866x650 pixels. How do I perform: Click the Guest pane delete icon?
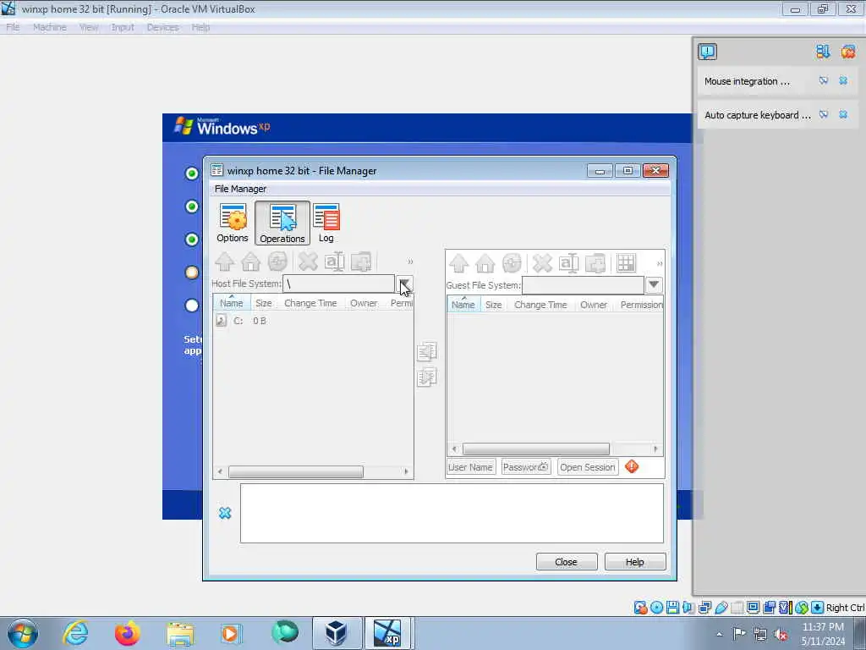click(x=542, y=264)
